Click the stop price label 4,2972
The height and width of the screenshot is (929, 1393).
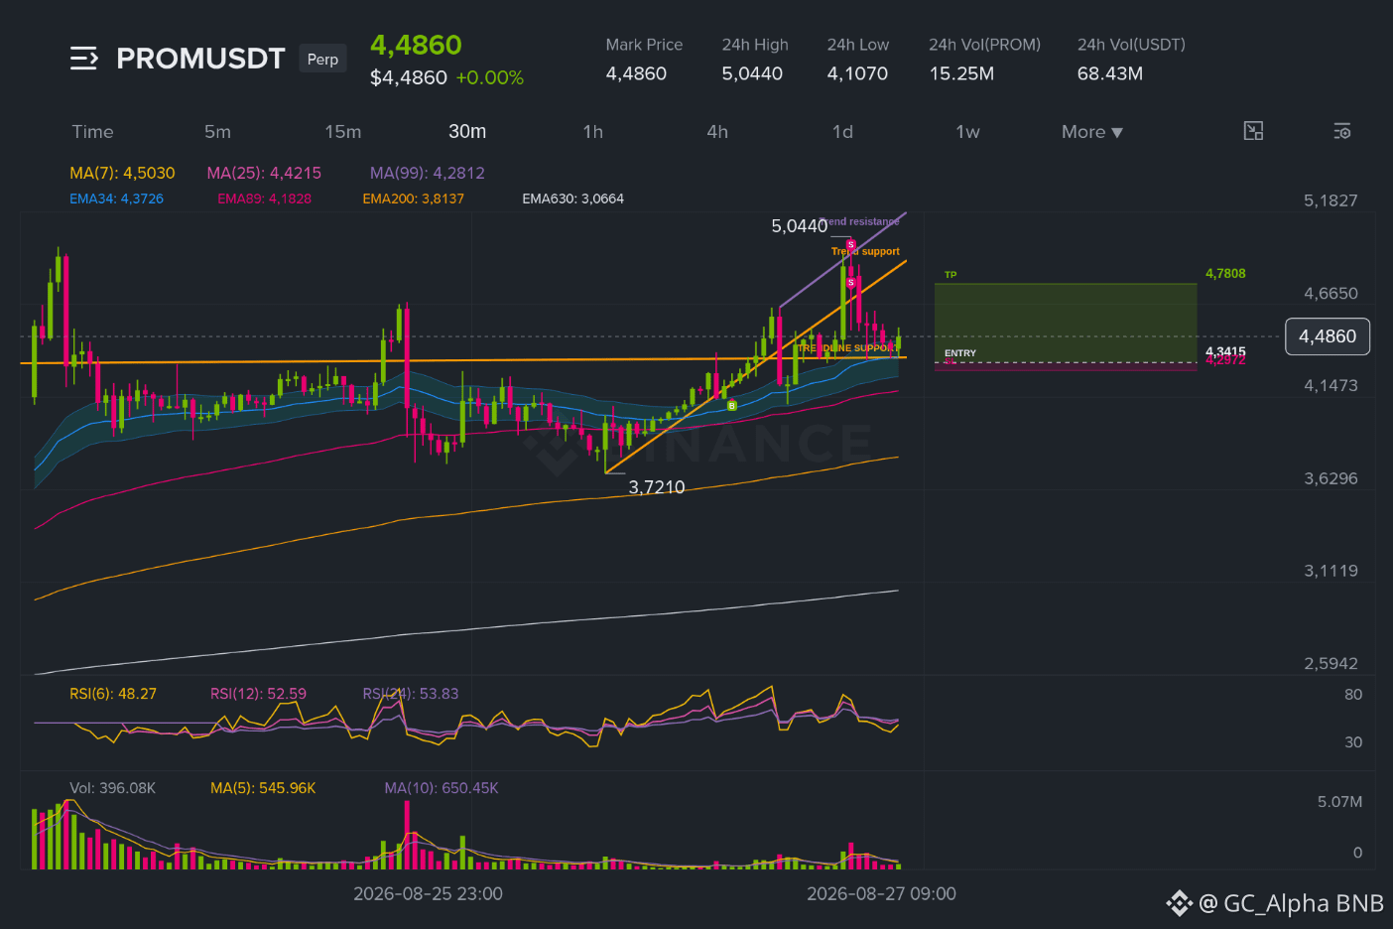[x=1225, y=361]
